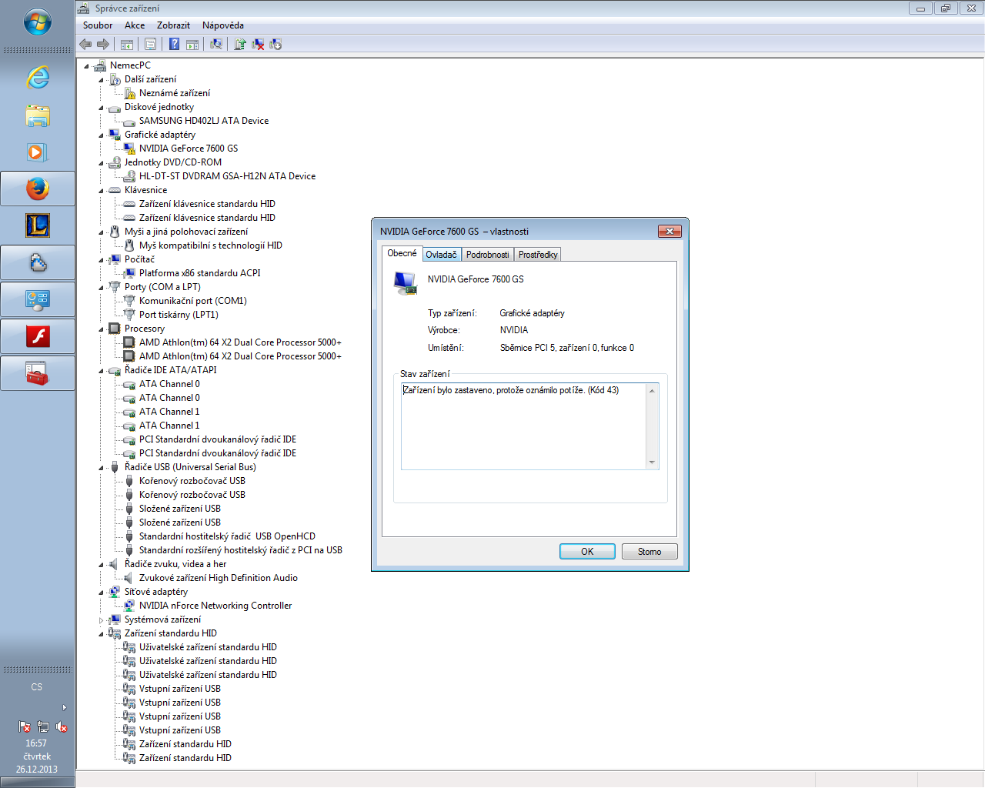
Task: Click the Uninstall device icon
Action: click(258, 45)
